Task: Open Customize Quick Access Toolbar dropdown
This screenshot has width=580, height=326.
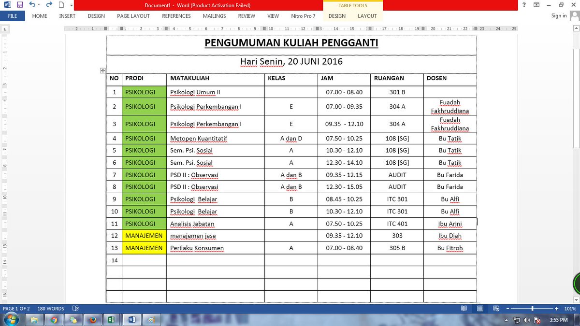Action: pos(72,5)
